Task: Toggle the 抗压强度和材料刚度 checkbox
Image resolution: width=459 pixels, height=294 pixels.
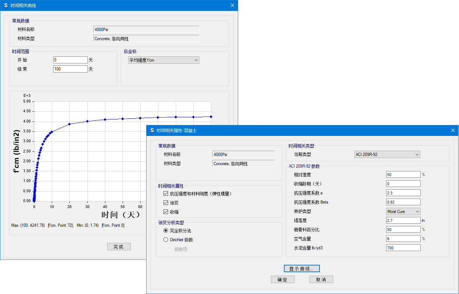Action: pos(166,194)
